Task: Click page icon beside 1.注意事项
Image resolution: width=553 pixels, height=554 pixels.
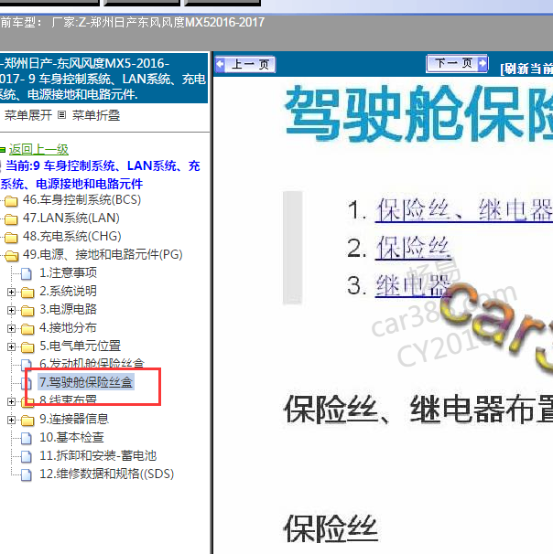Action: pos(27,274)
